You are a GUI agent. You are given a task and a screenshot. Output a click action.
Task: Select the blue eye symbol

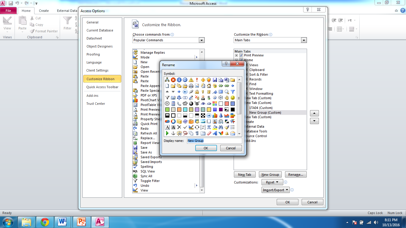coord(203,104)
